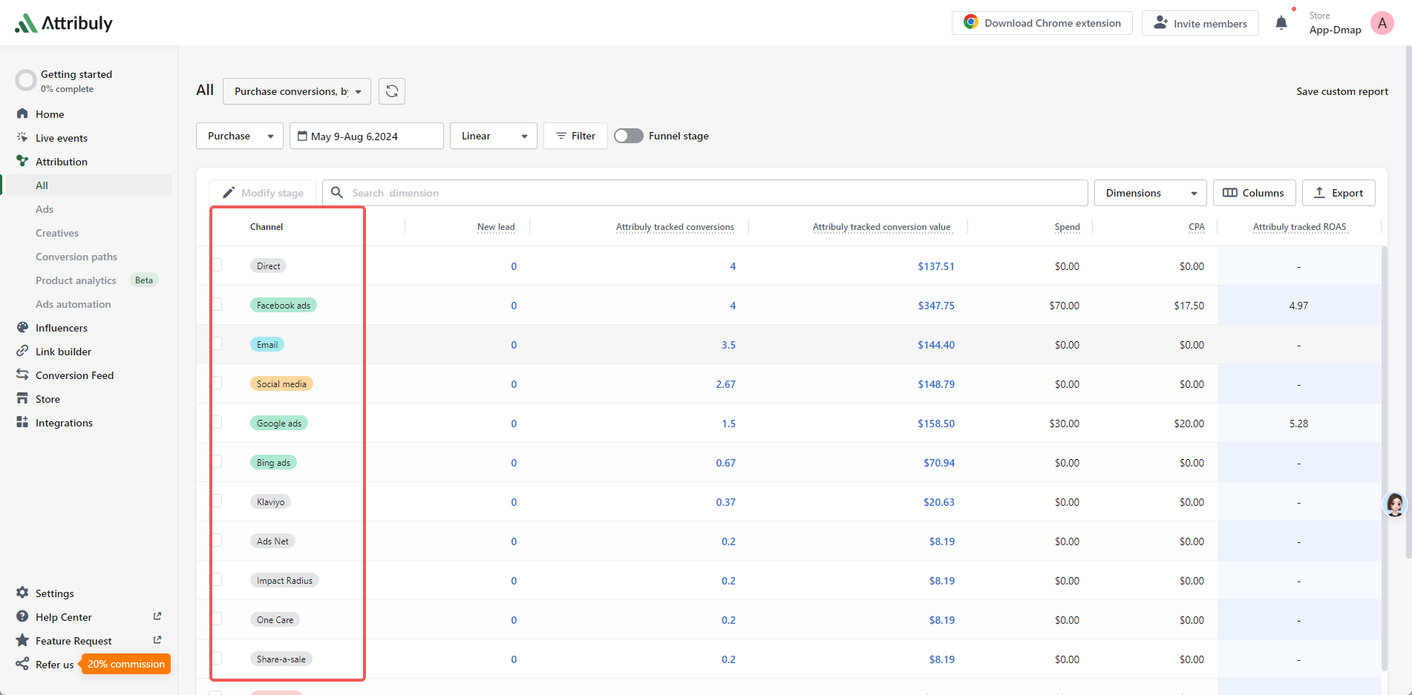
Task: Open Conversion paths in sidebar
Action: 76,257
